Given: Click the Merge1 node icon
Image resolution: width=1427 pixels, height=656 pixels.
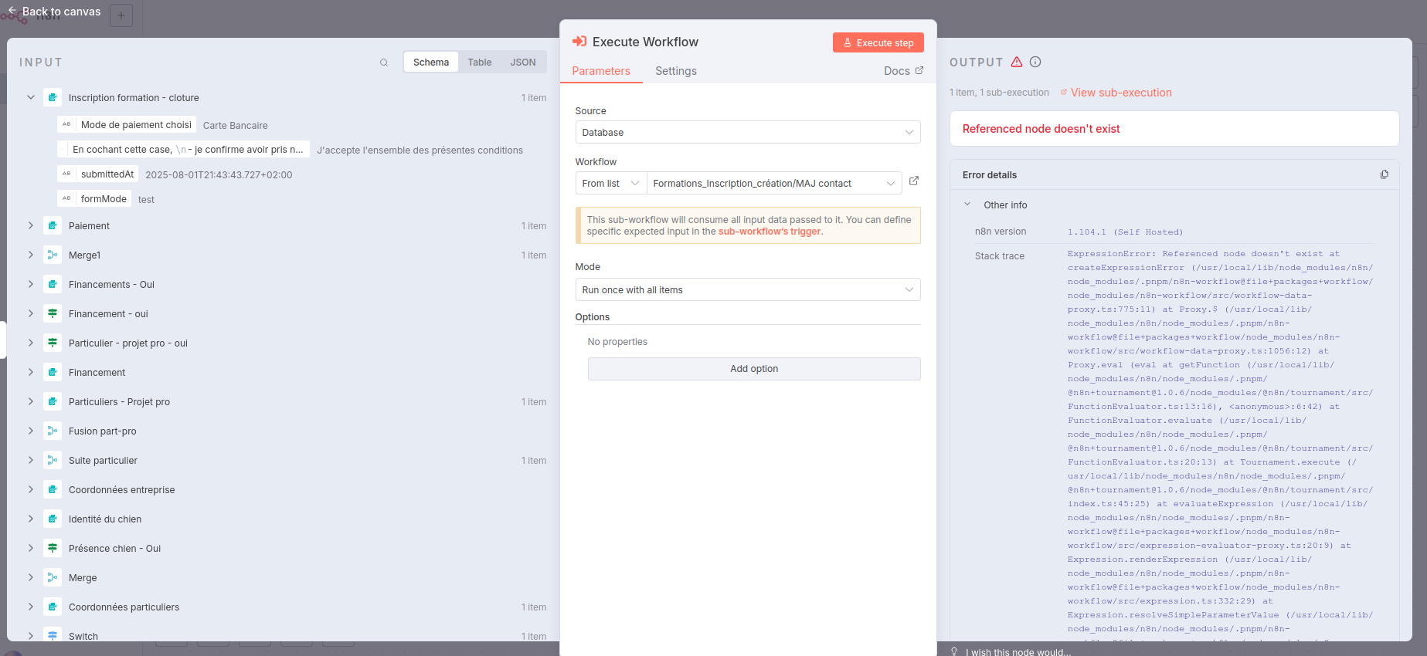Looking at the screenshot, I should [53, 255].
